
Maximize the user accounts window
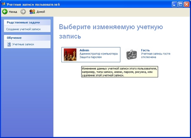[180, 4]
